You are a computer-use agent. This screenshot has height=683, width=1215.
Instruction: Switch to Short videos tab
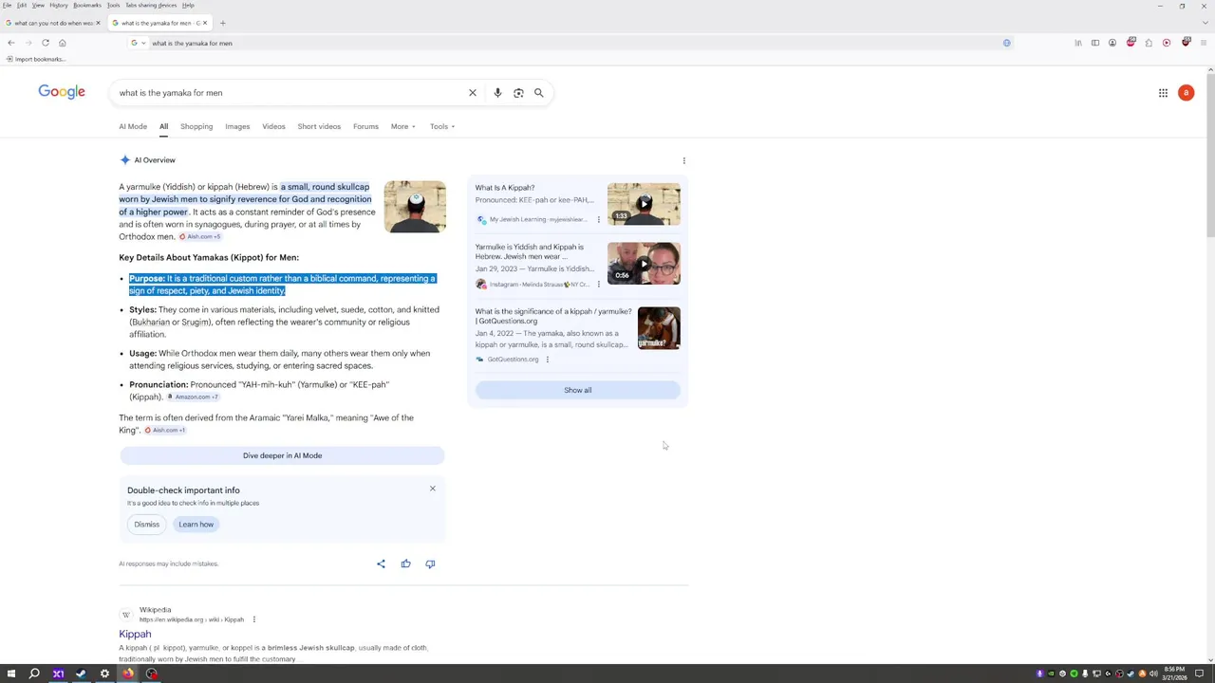click(319, 126)
